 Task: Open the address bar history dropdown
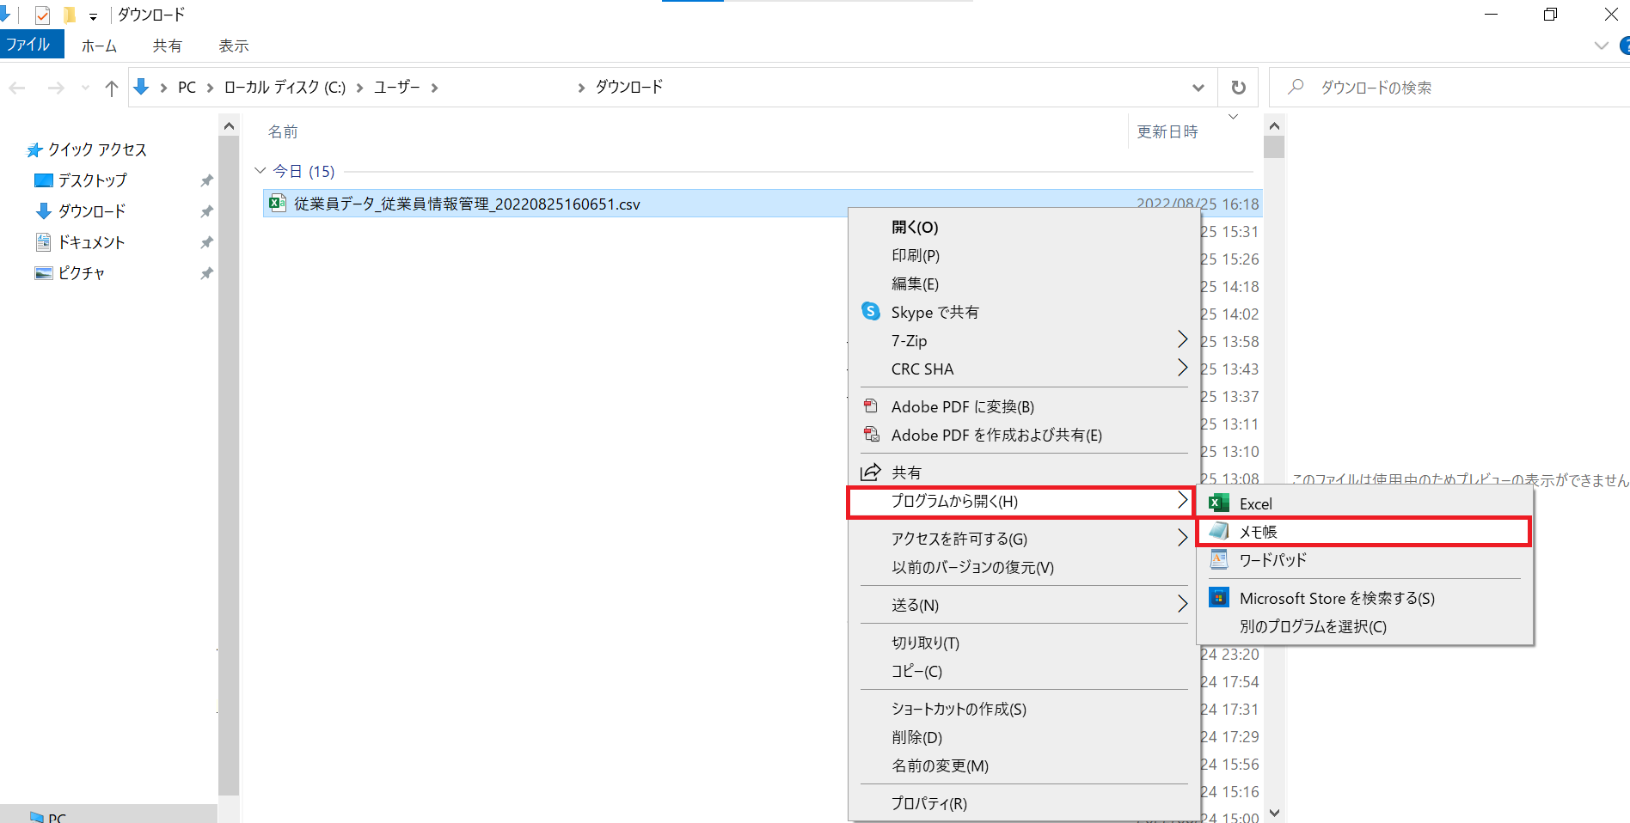(1198, 88)
